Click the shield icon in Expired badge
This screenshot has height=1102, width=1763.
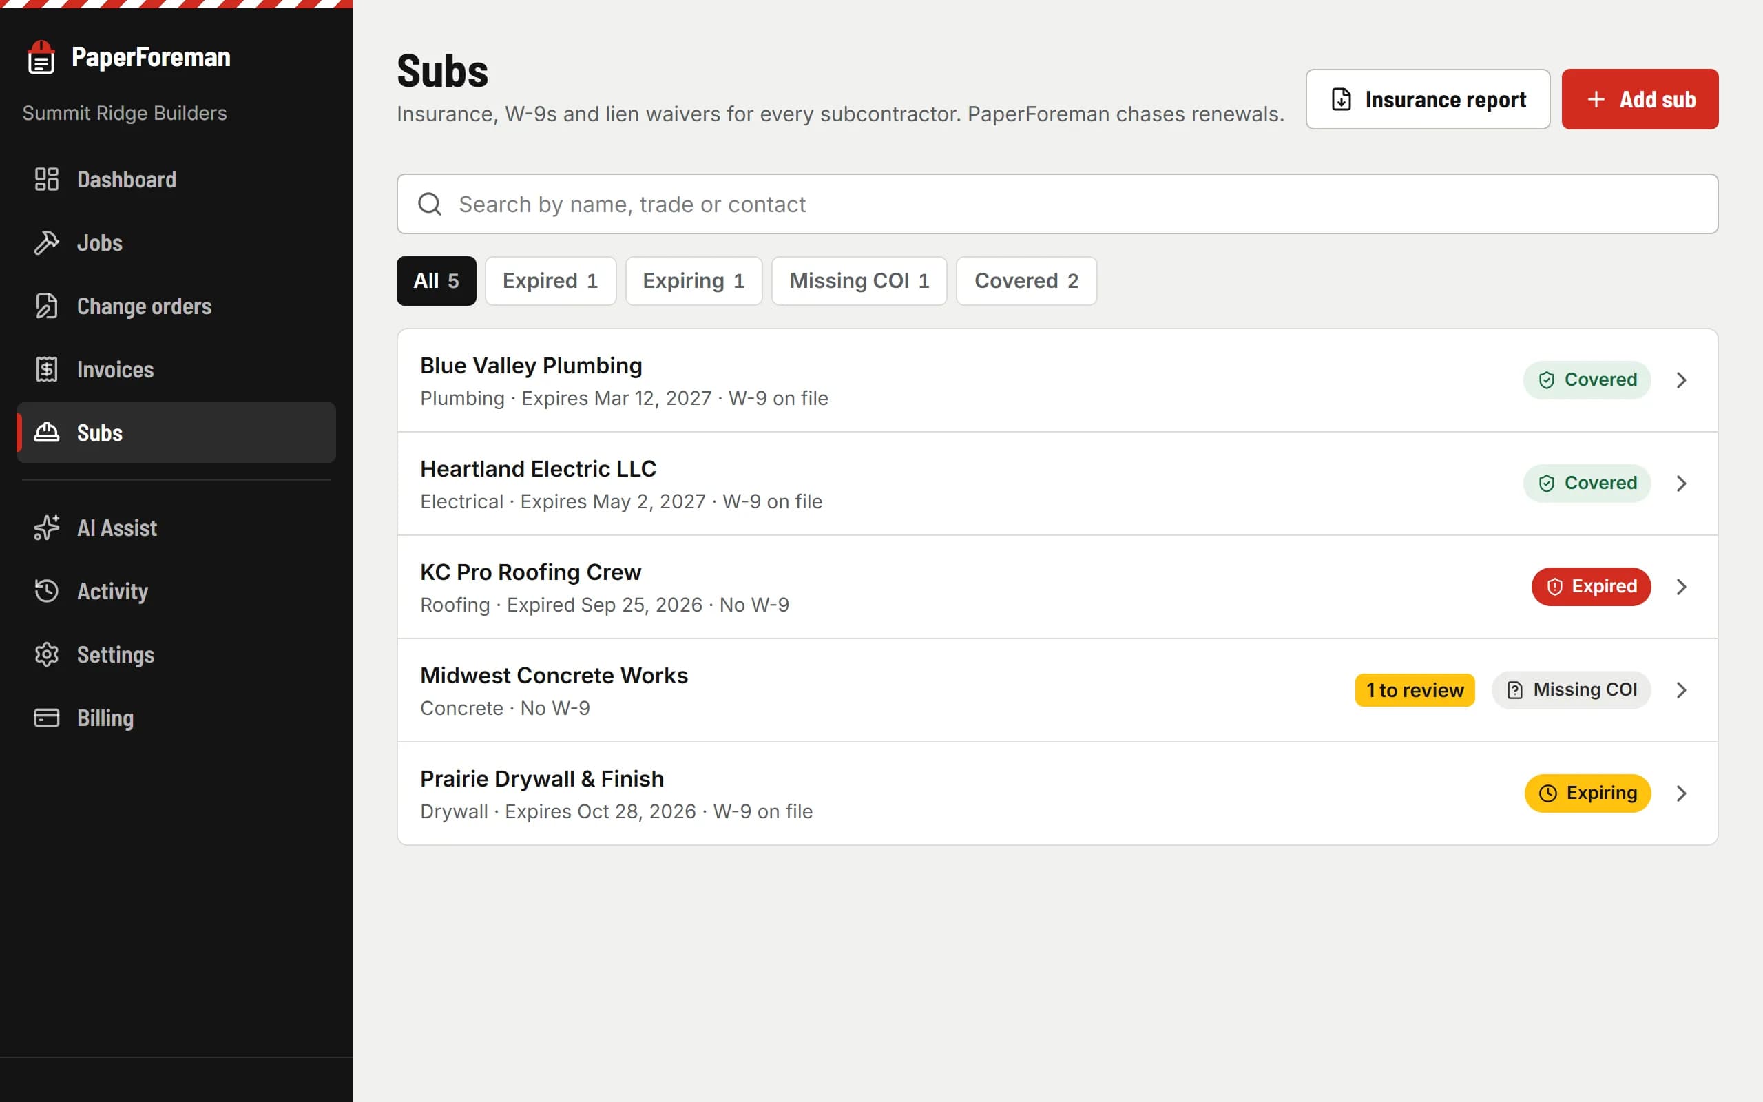pyautogui.click(x=1554, y=587)
